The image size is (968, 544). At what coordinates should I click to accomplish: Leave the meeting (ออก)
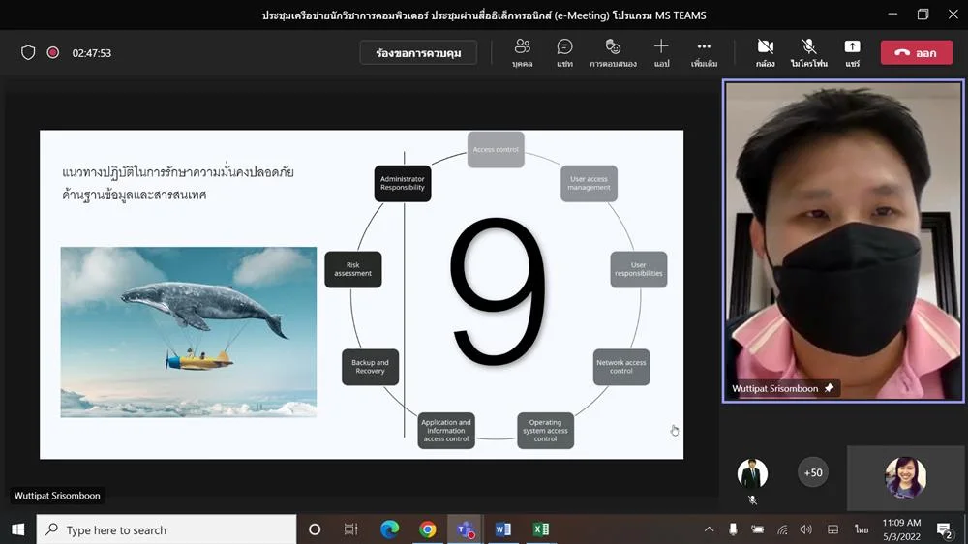[916, 53]
